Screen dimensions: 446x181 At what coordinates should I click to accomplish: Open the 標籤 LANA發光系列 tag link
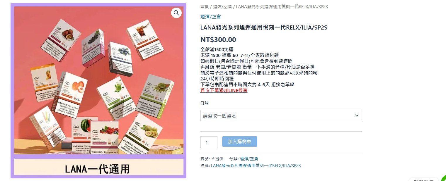pyautogui.click(x=256, y=166)
